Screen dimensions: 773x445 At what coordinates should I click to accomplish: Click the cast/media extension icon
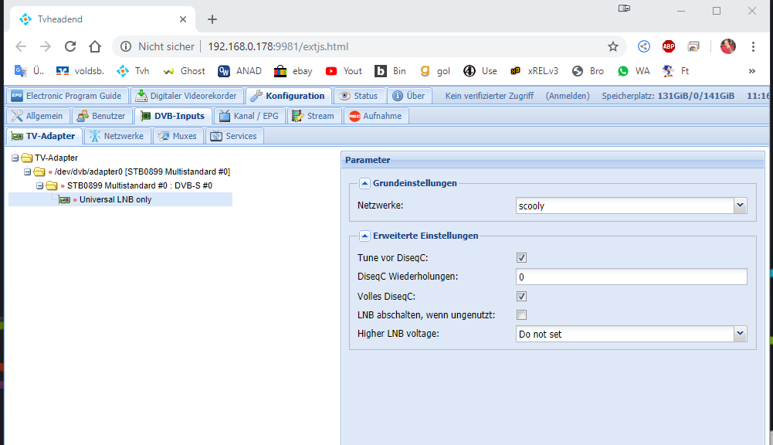coord(693,46)
